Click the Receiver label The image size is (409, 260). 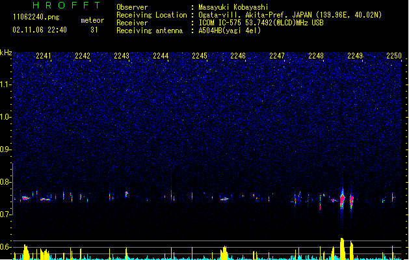[x=132, y=23]
